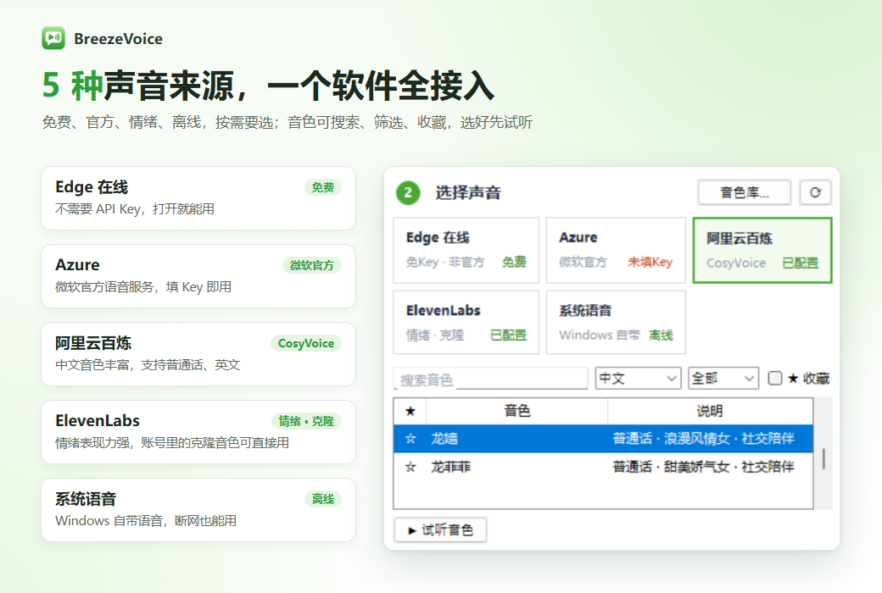882x593 pixels.
Task: Select the 龙菲菲 voice name
Action: [x=450, y=467]
